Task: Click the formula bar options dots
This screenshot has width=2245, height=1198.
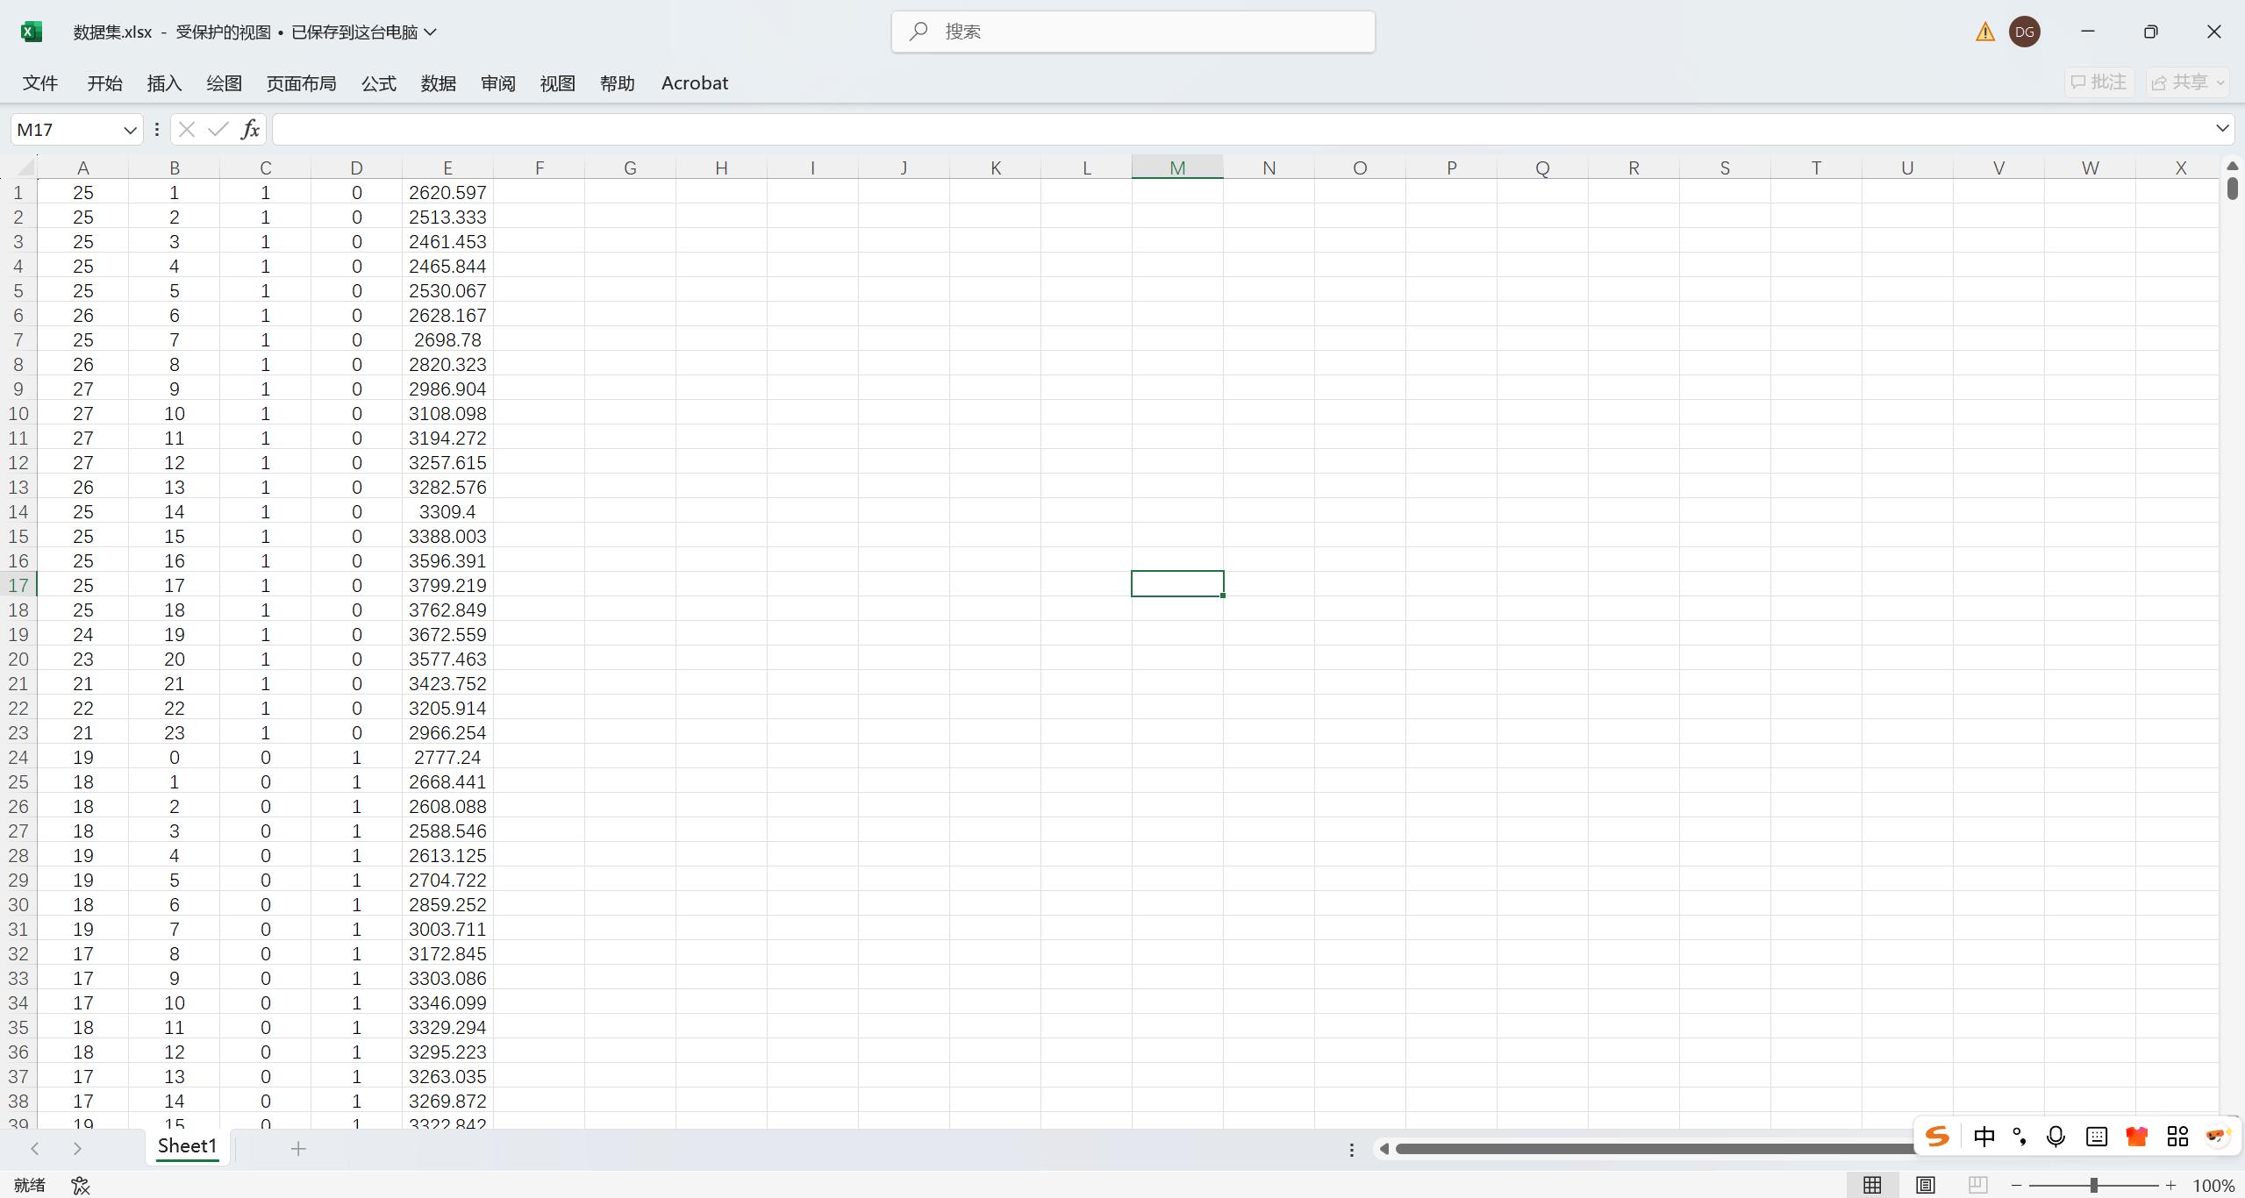Action: tap(157, 130)
